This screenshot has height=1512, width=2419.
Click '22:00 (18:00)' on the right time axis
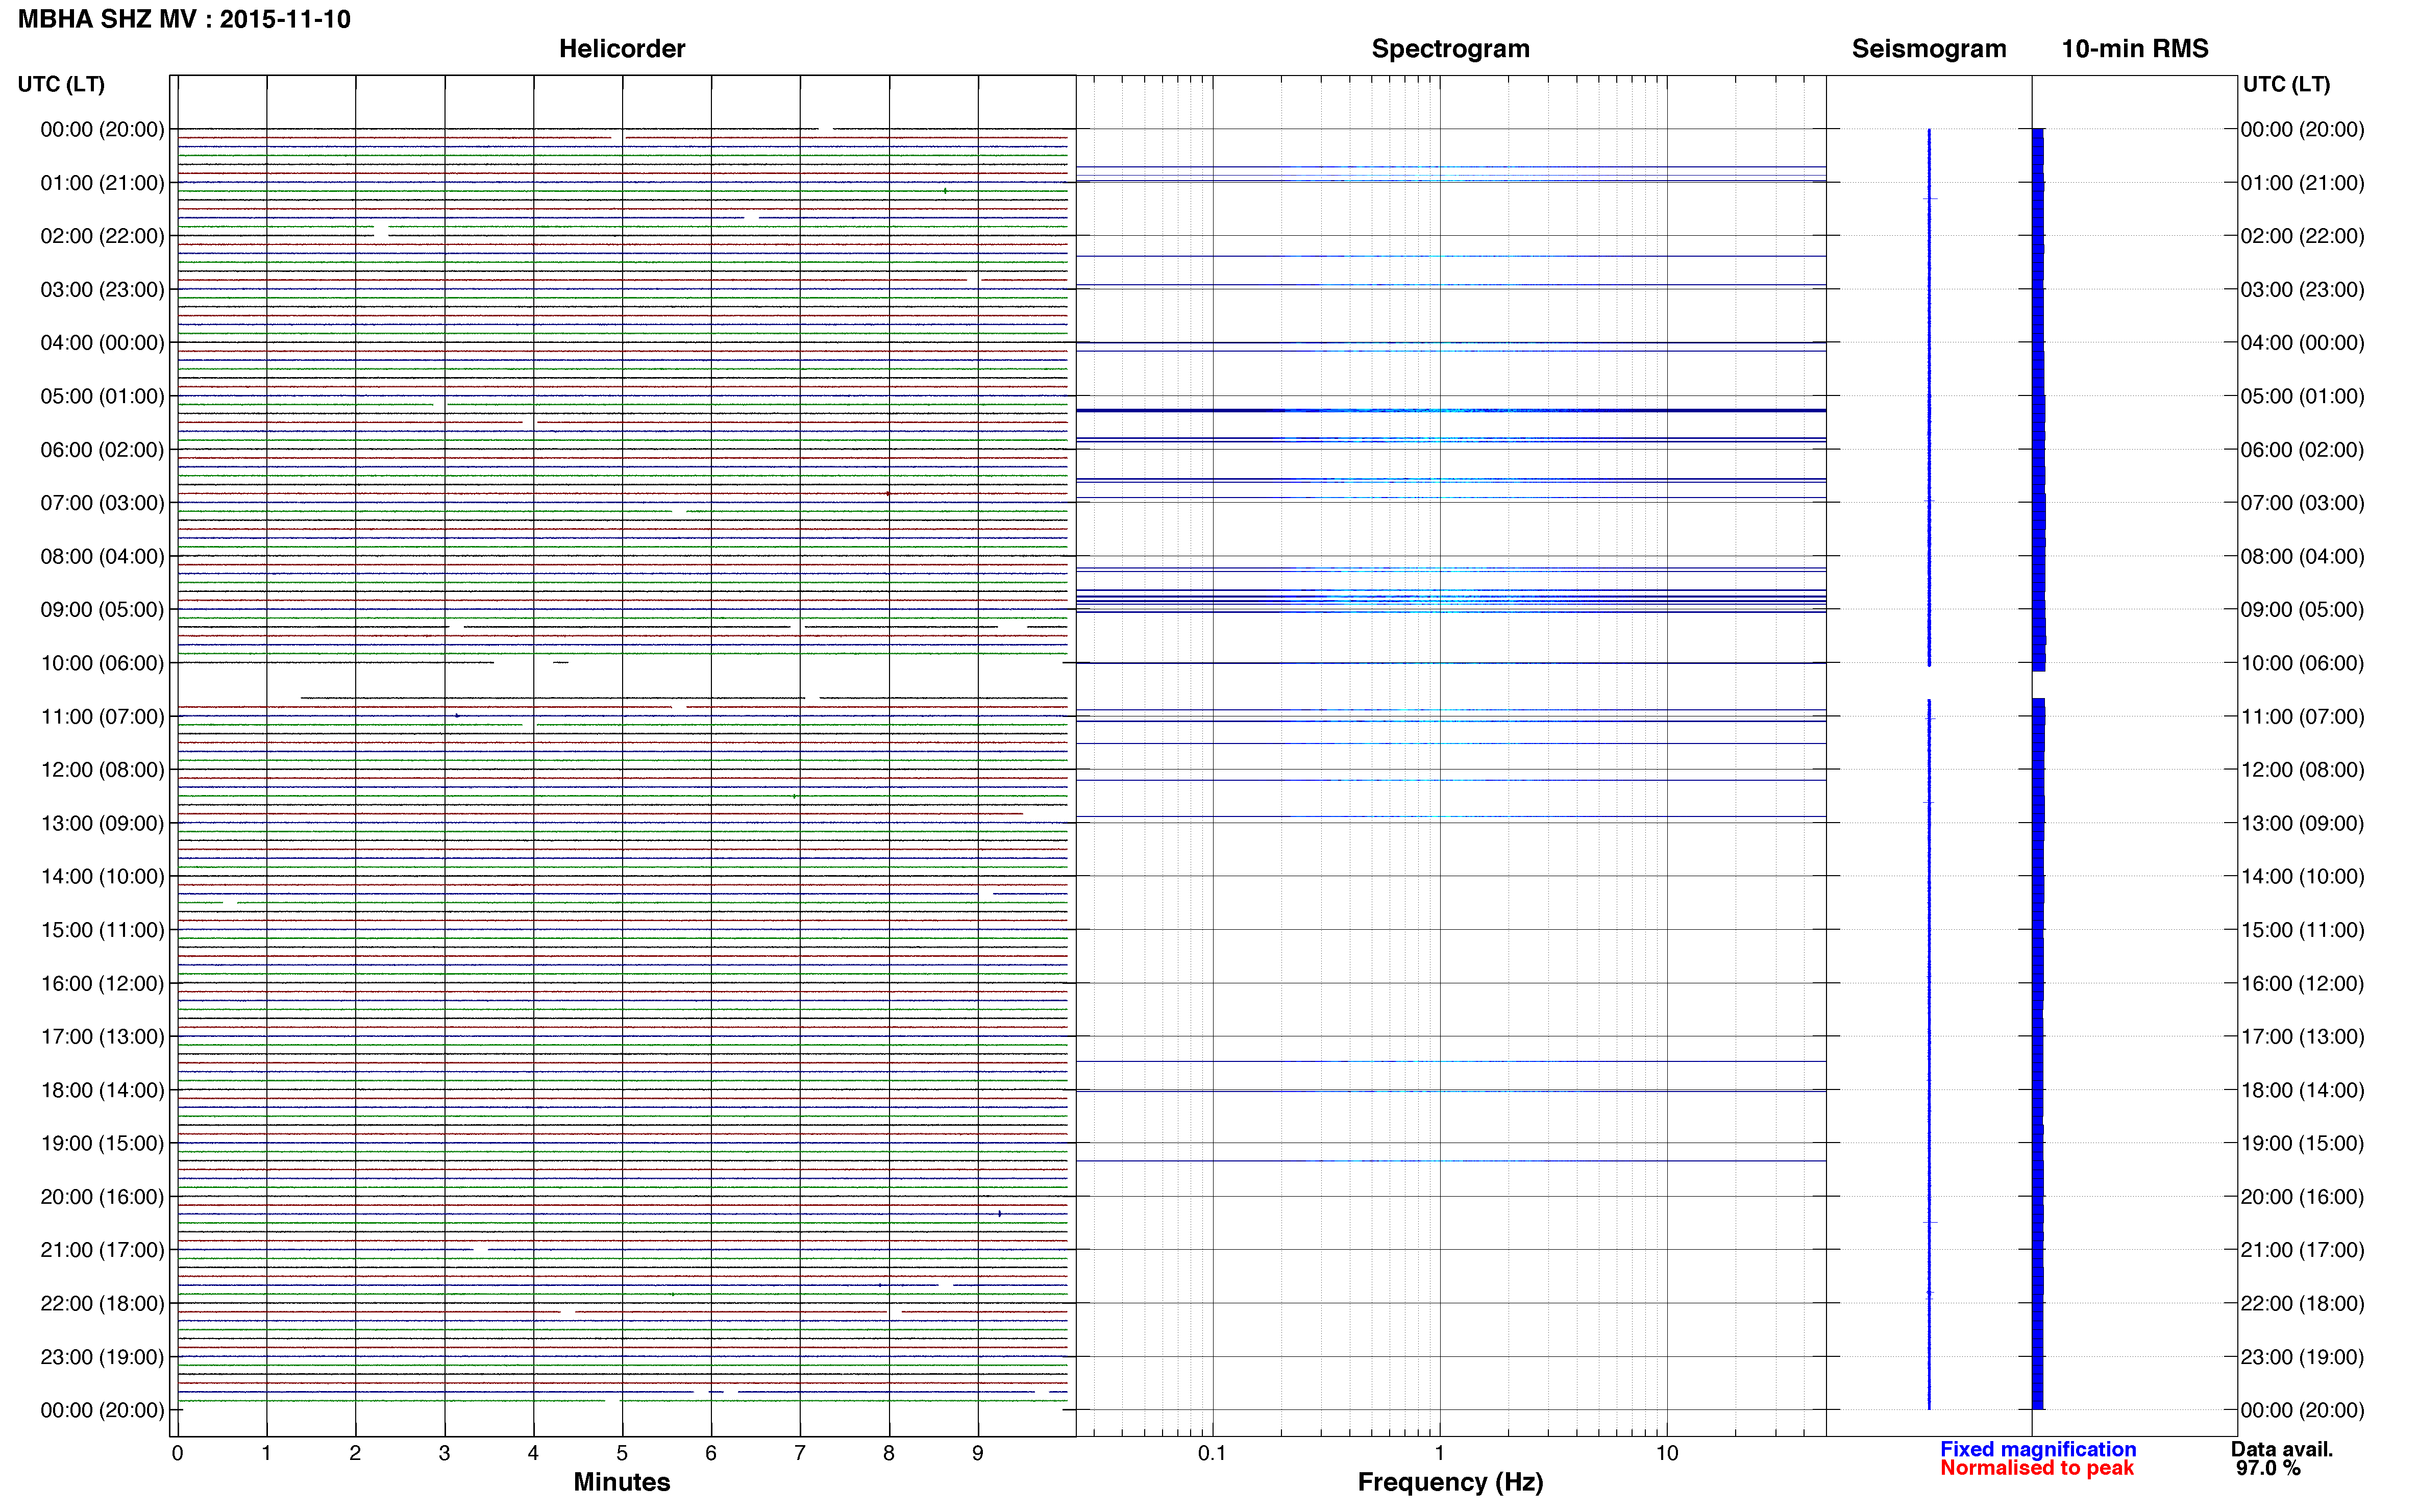click(x=2303, y=1304)
